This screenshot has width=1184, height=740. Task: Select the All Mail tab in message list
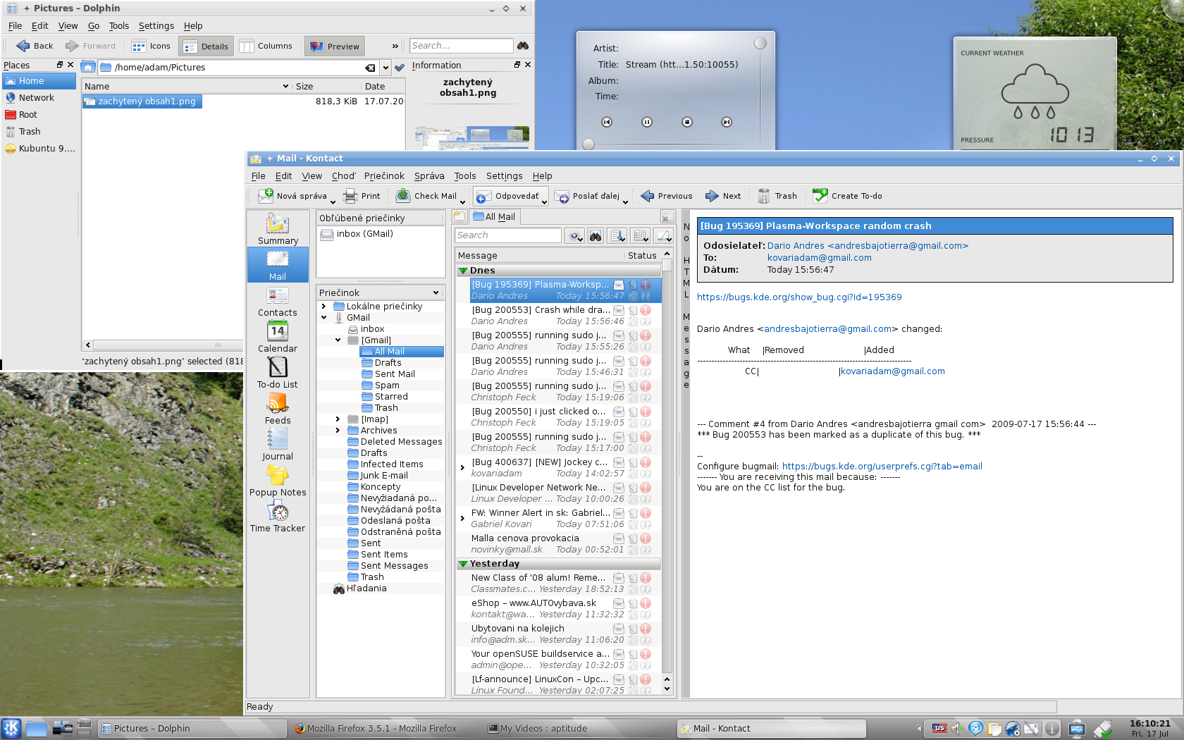click(x=494, y=217)
